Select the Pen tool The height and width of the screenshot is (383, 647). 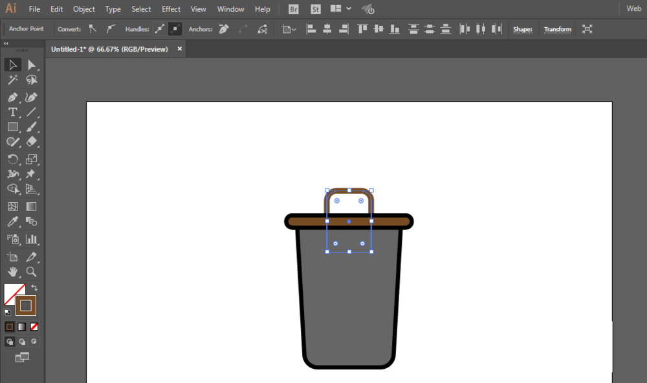pos(12,97)
